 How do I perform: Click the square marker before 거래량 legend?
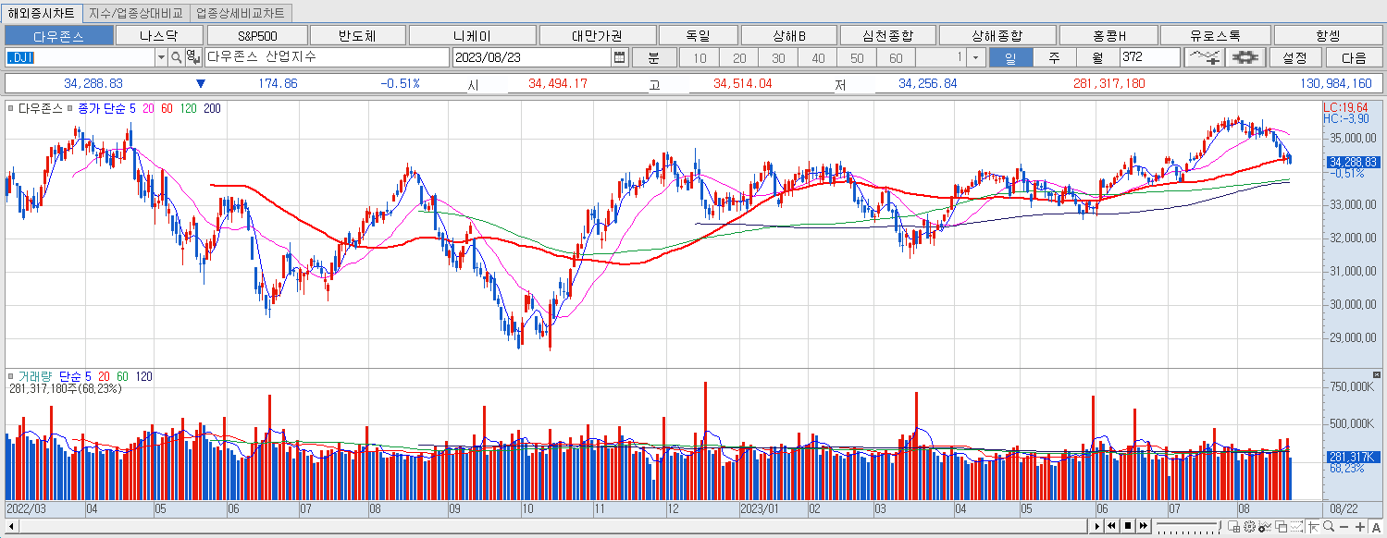11,376
